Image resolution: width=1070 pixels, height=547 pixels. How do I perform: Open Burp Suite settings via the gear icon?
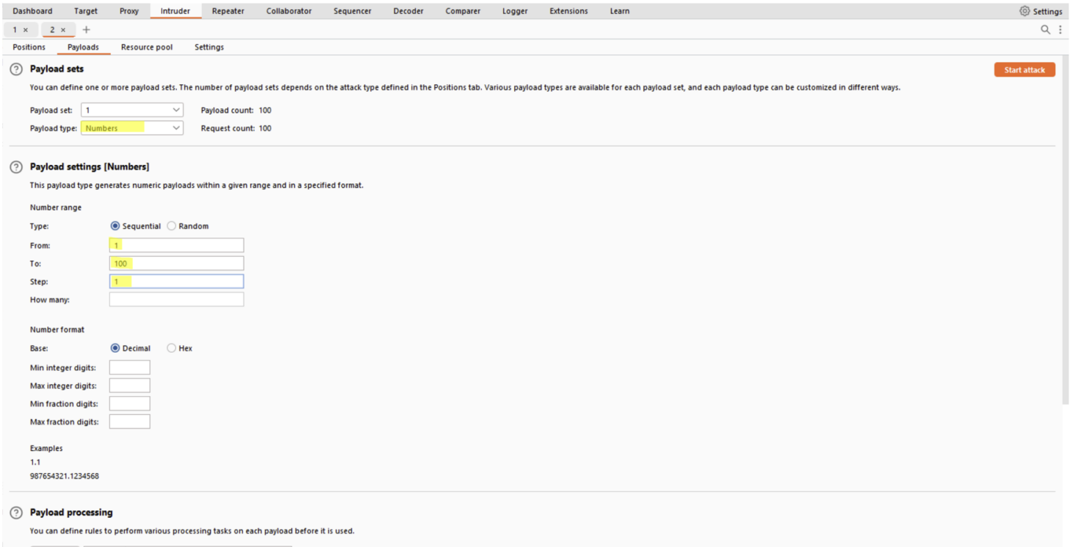click(x=1023, y=10)
